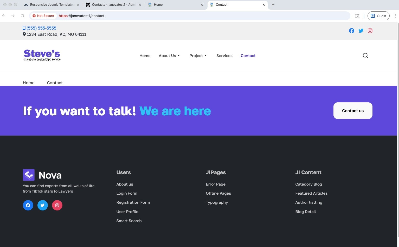Image resolution: width=399 pixels, height=247 pixels.
Task: Select the Services menu item
Action: (x=224, y=56)
